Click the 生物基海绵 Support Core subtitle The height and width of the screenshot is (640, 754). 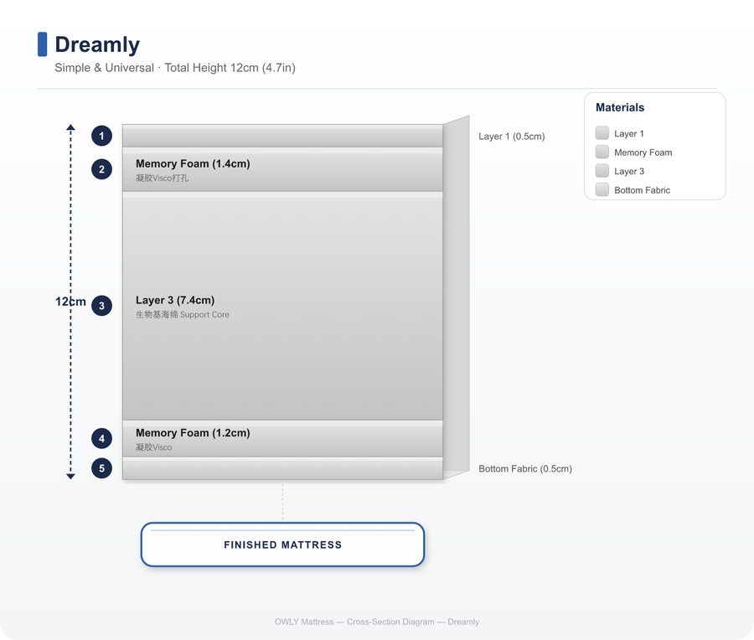183,314
